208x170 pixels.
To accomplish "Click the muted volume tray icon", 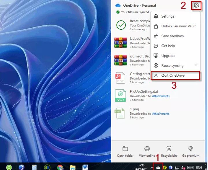I will click(x=183, y=168).
